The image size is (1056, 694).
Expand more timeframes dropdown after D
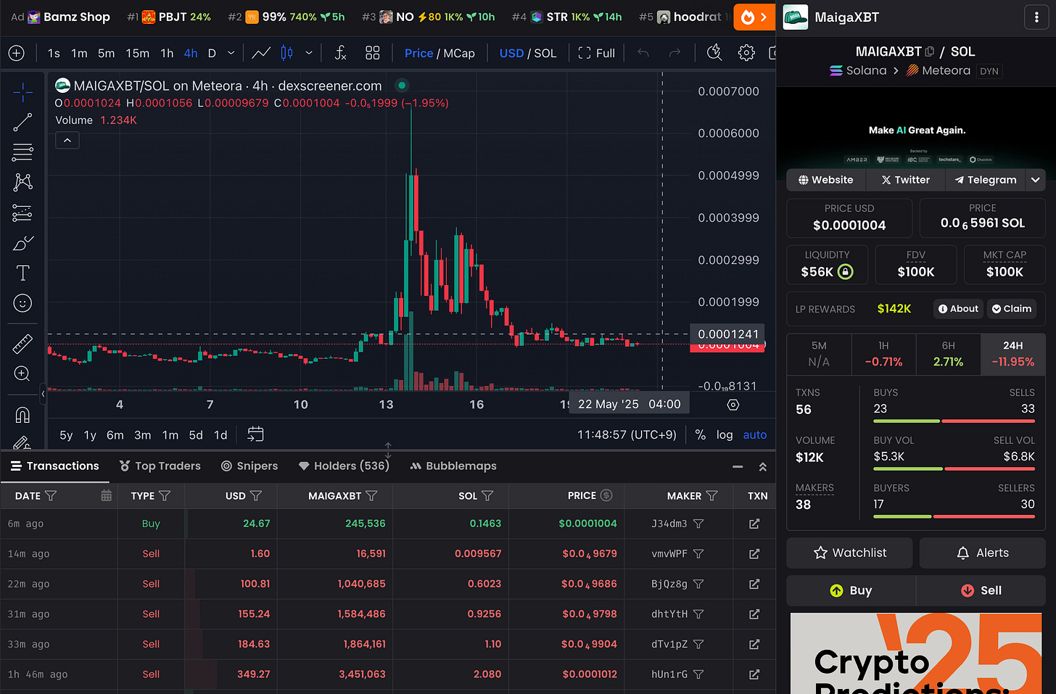point(231,53)
